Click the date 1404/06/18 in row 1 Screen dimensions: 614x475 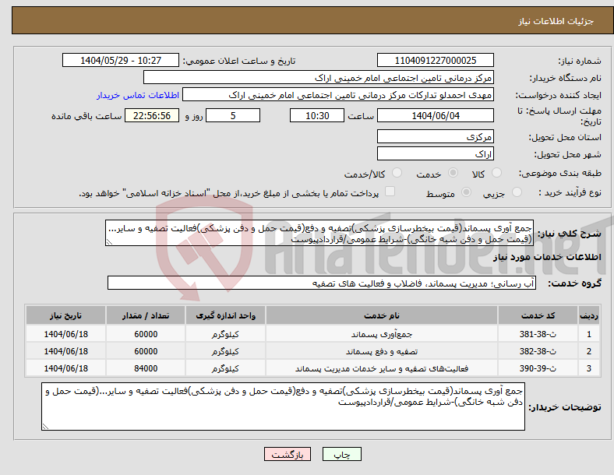(65, 334)
